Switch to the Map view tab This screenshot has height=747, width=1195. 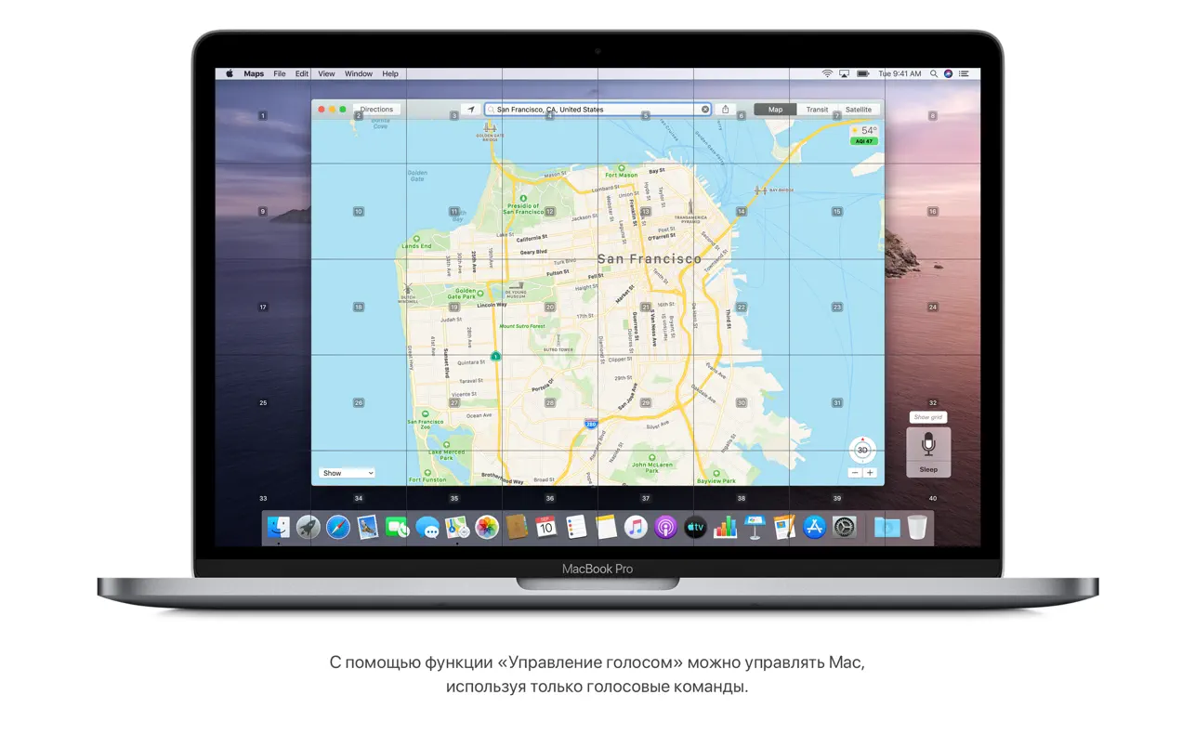click(x=775, y=110)
